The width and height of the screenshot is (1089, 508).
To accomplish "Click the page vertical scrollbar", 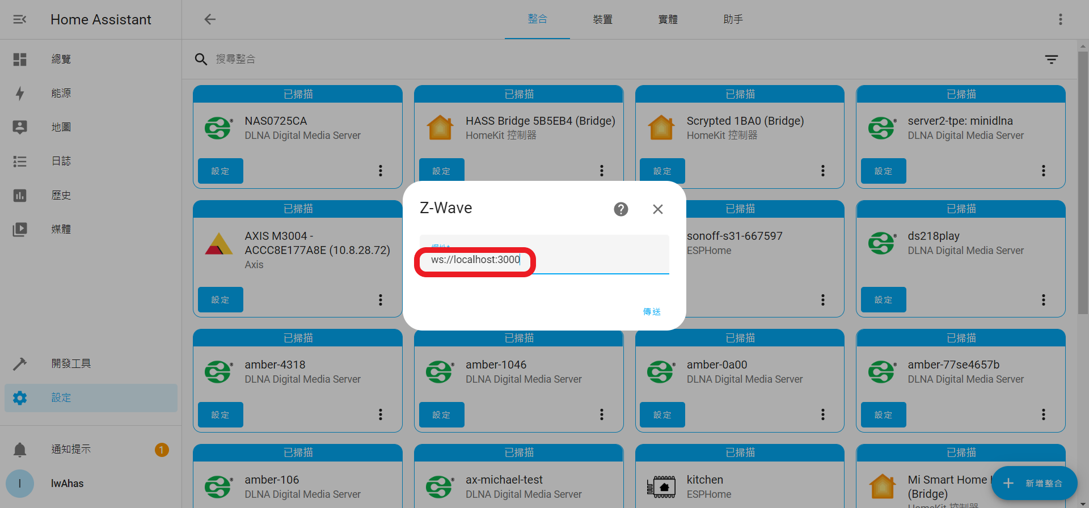I will (x=1083, y=181).
